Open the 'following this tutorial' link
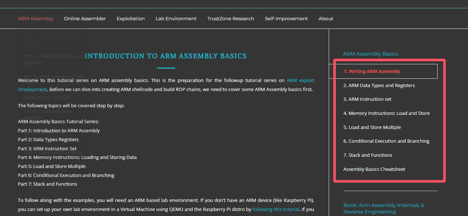Viewport: 468px width, 216px height. coord(276,209)
